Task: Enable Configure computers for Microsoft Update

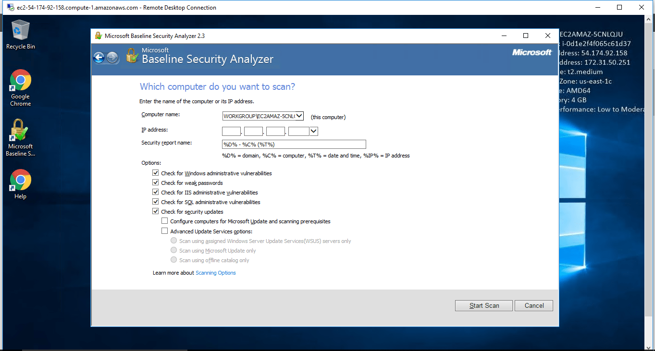Action: pyautogui.click(x=165, y=221)
